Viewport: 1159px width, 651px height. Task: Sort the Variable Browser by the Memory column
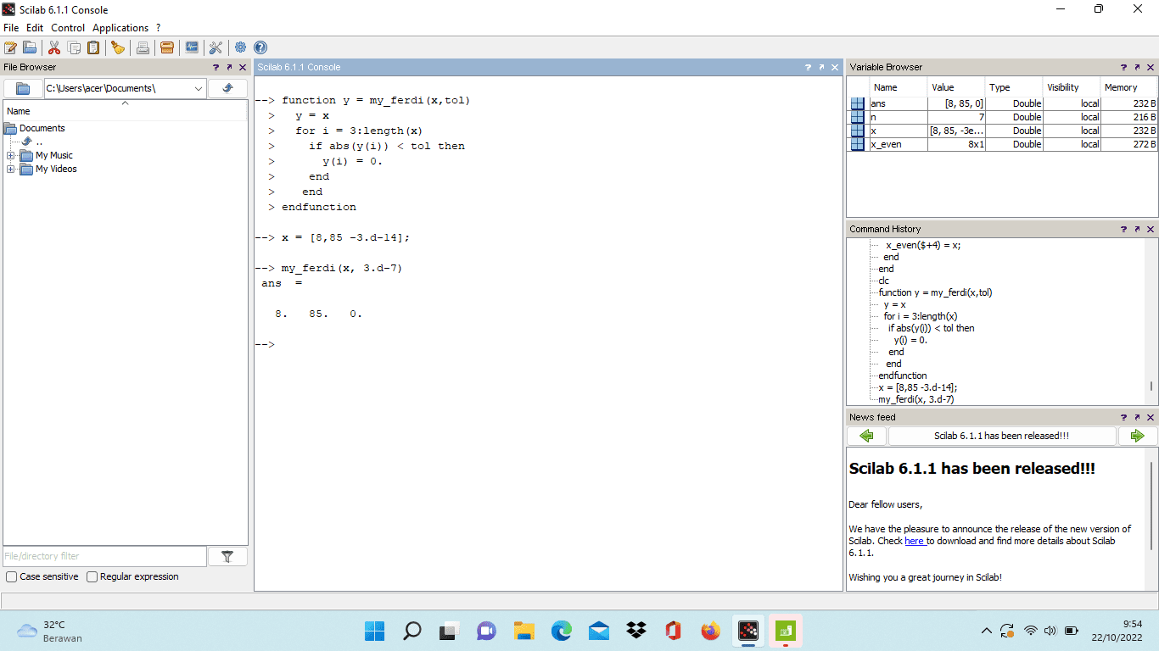(x=1129, y=87)
